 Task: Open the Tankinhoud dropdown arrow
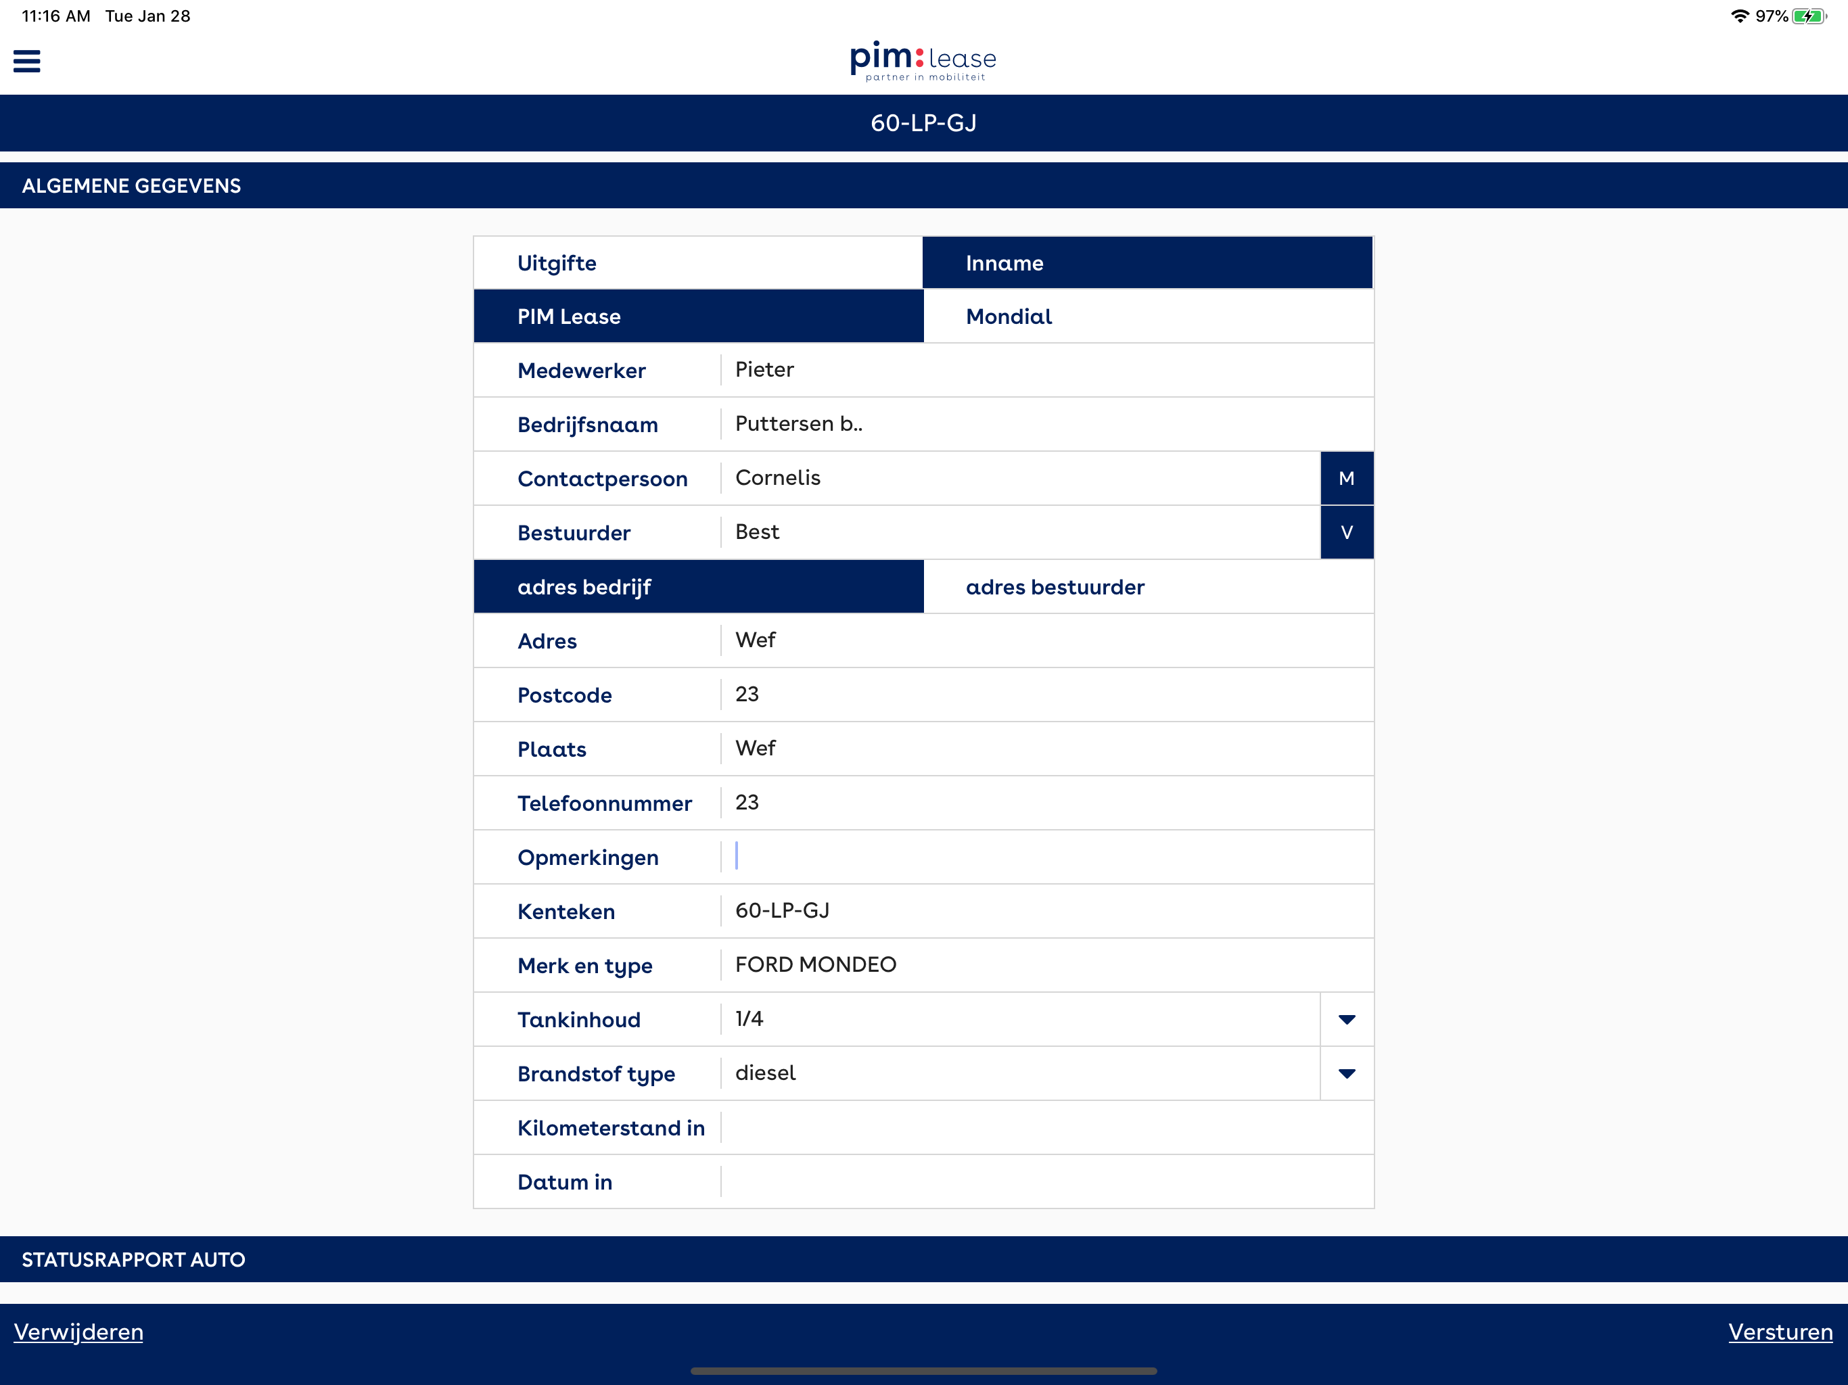[1347, 1019]
